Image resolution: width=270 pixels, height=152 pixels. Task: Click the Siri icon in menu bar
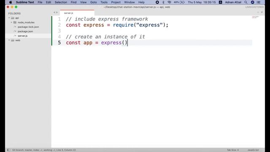pyautogui.click(x=252, y=2)
